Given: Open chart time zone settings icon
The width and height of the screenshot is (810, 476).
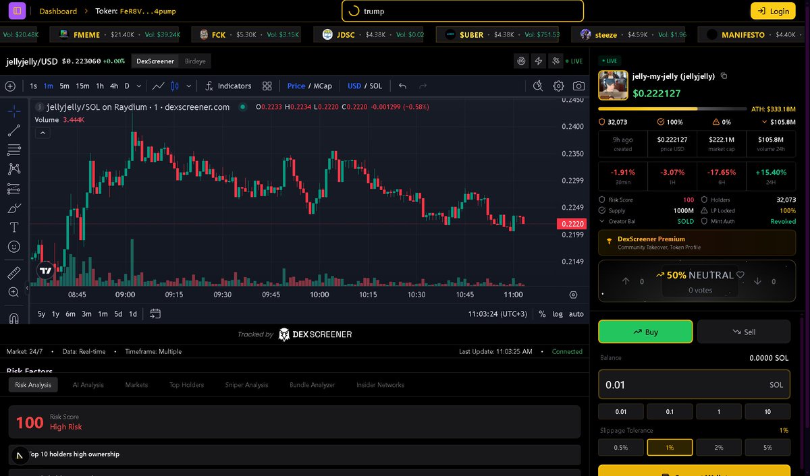Looking at the screenshot, I should pyautogui.click(x=573, y=295).
